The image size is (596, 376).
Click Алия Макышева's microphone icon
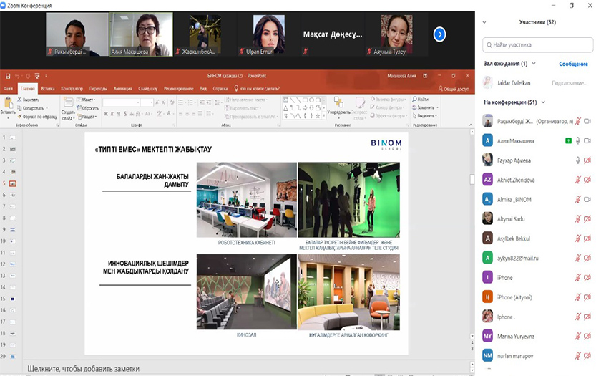coord(578,140)
